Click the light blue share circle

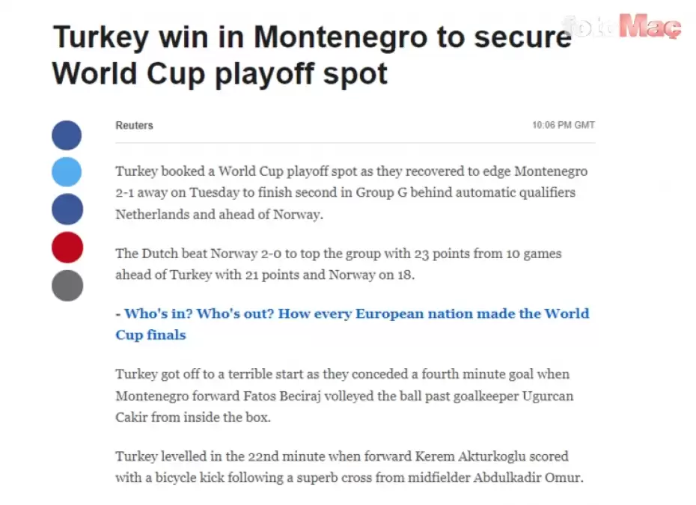point(67,172)
